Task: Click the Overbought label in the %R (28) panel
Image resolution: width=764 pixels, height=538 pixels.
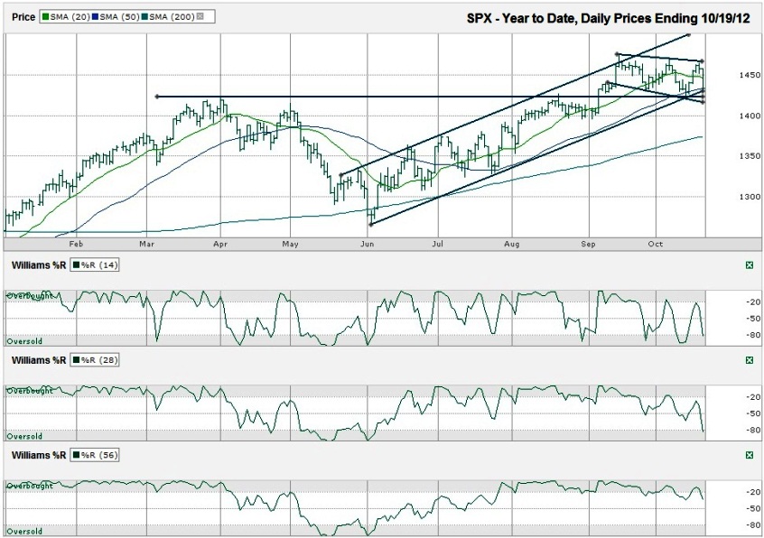Action: [29, 391]
